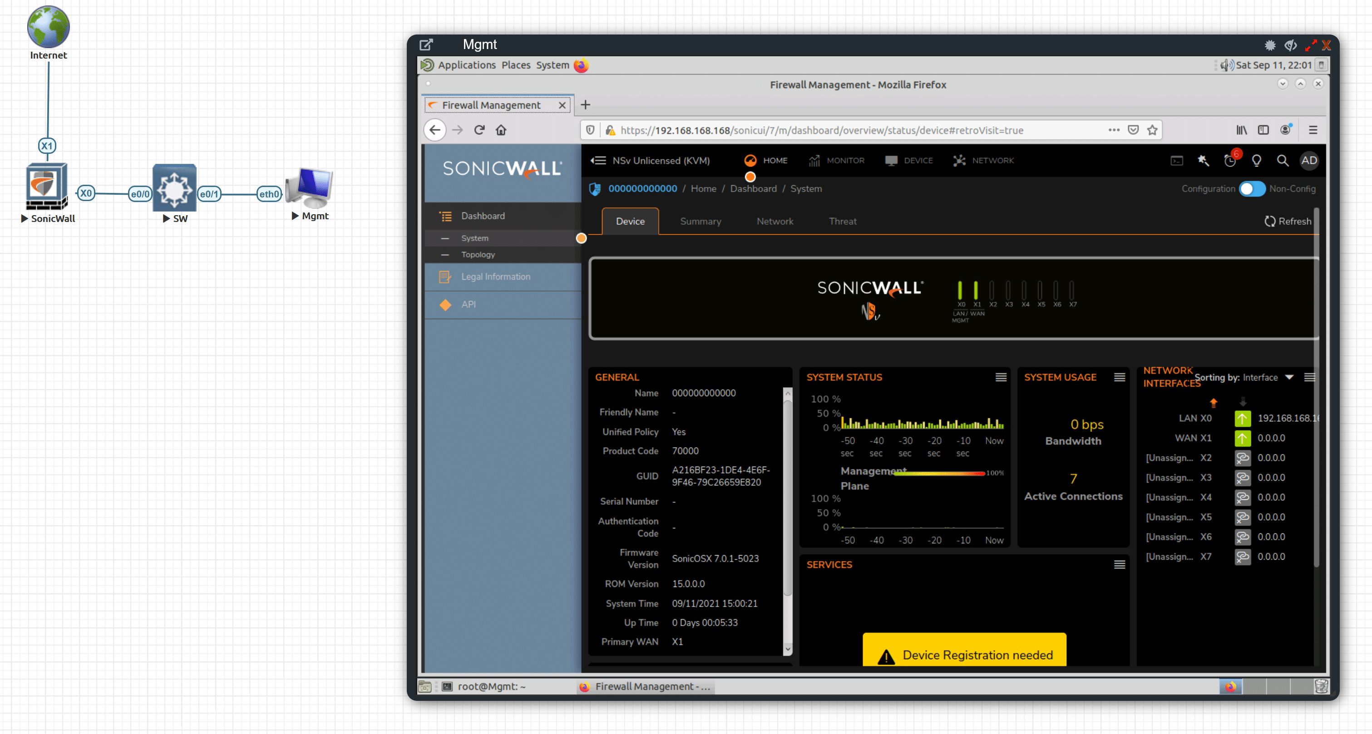Click the SonicWall search magnifier icon
The image size is (1372, 734).
[x=1282, y=160]
